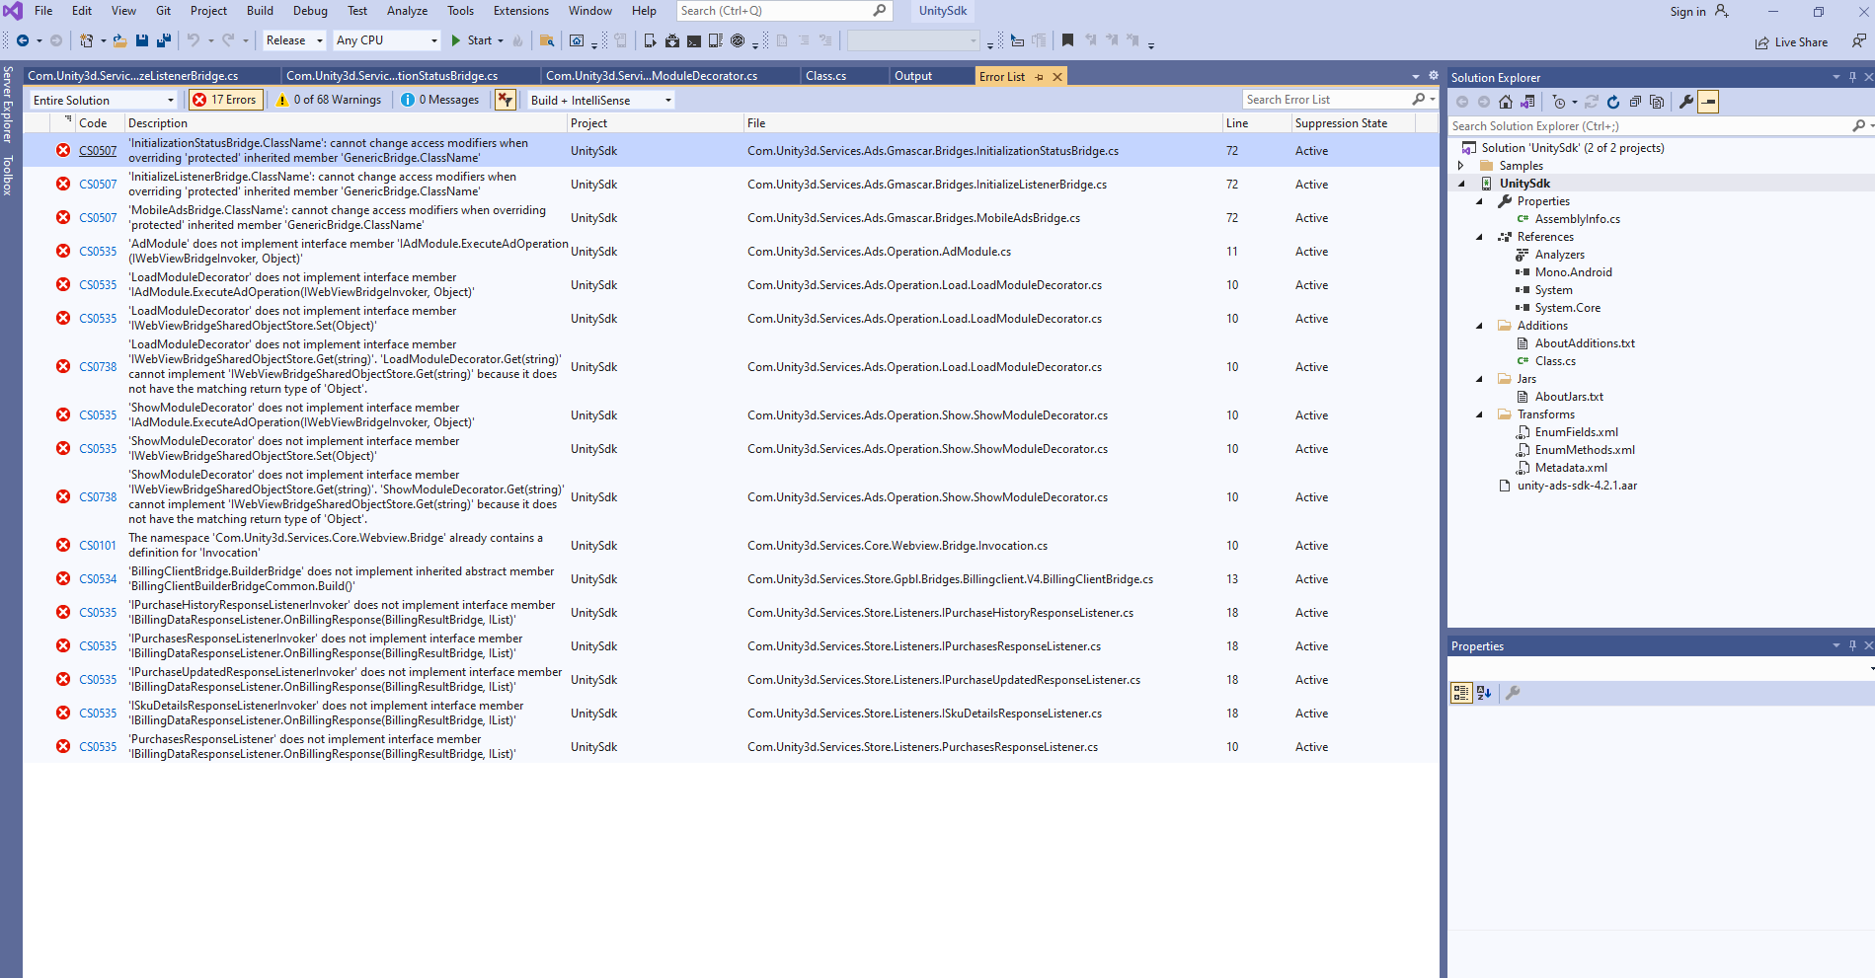Click Properties wrench in Solution Explorer toolbar
Viewport: 1875px width, 978px height.
pos(1686,102)
